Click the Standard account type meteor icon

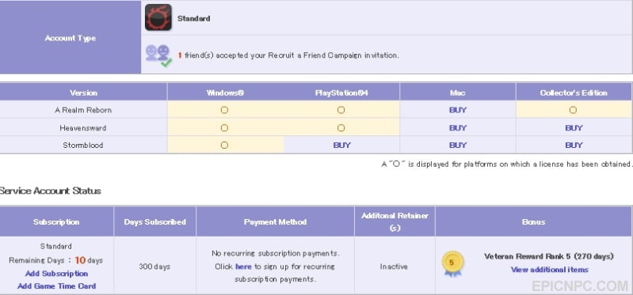(158, 17)
